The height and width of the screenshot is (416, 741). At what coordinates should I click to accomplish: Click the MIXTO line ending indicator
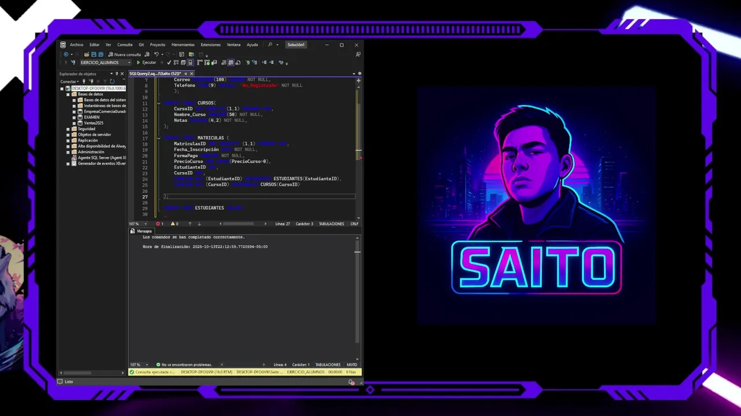click(352, 365)
